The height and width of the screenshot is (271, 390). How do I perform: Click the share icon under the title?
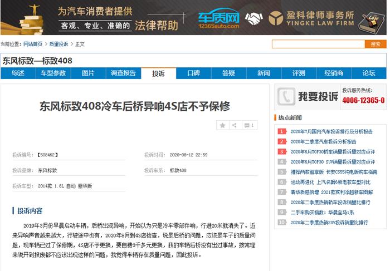coord(235,125)
